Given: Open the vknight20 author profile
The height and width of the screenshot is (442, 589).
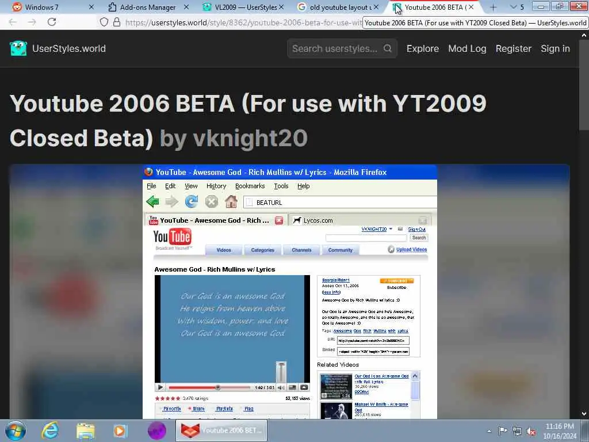Looking at the screenshot, I should point(250,138).
